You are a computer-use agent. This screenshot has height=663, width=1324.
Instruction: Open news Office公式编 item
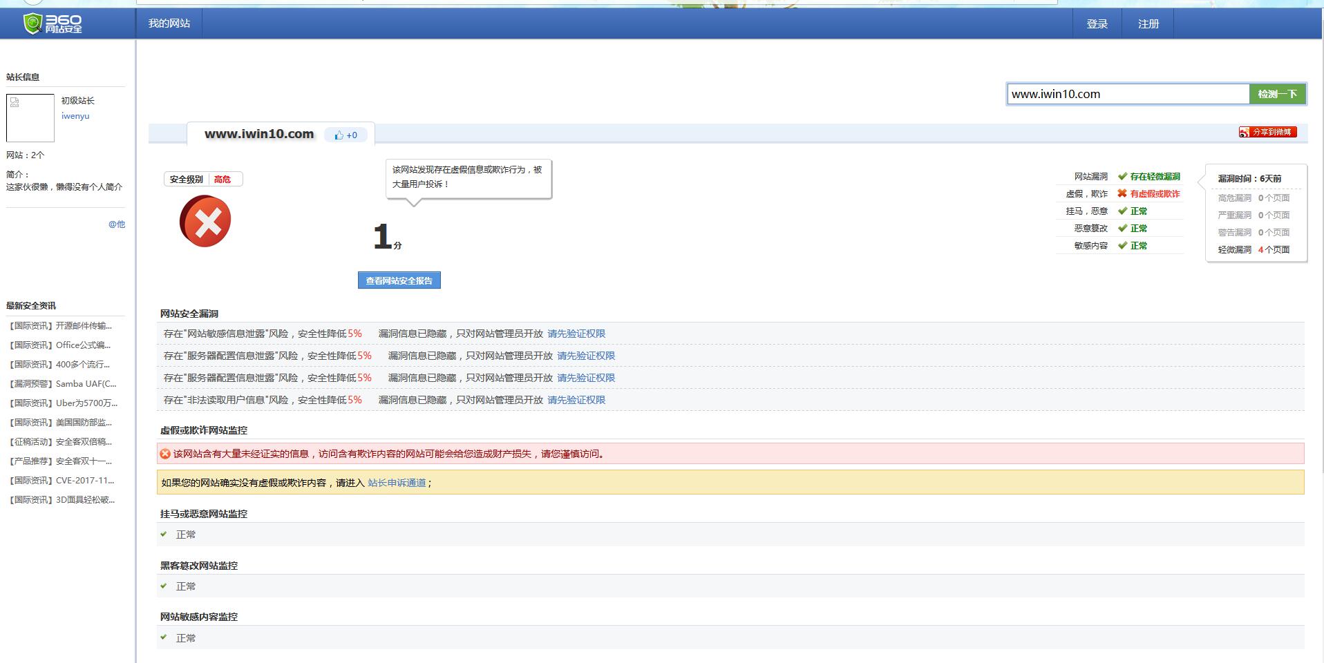pos(60,345)
